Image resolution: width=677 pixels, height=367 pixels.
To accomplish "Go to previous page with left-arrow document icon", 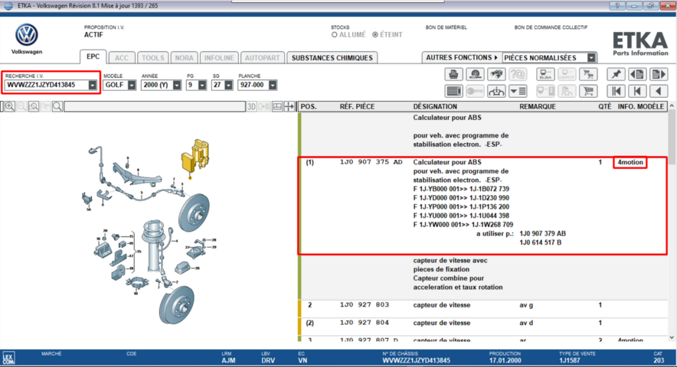I will [x=637, y=74].
